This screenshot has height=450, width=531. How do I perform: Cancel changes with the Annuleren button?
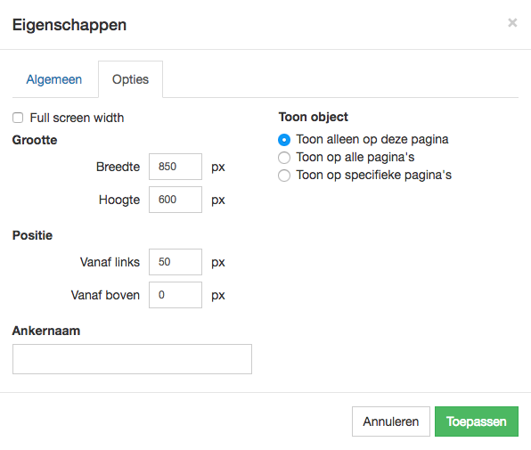click(x=391, y=421)
